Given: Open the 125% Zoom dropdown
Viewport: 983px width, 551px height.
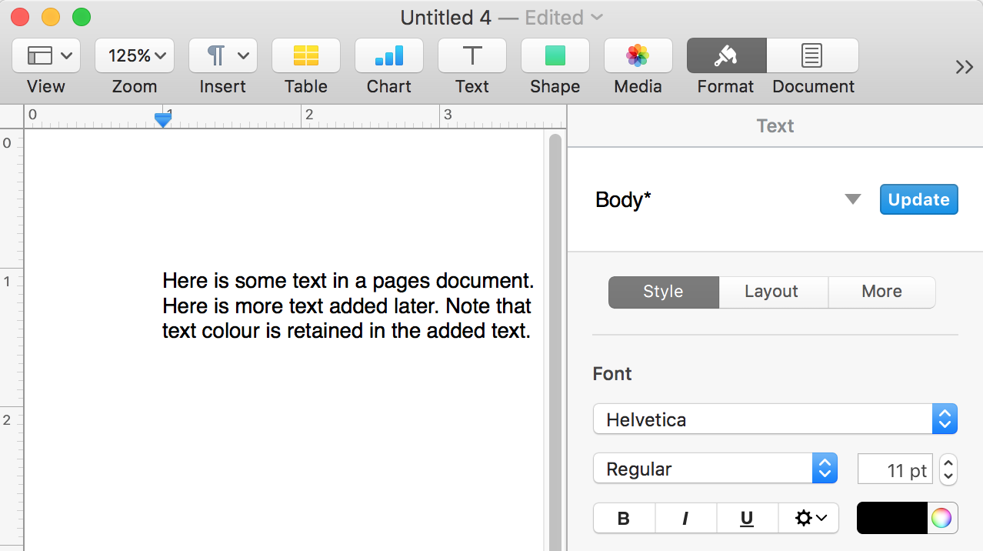Looking at the screenshot, I should point(135,55).
